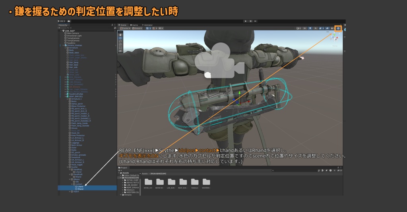Select Elbow Protector in Hierarchy

78,106
